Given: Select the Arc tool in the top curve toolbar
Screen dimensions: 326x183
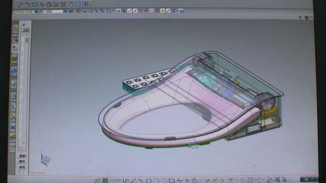Looking at the screenshot, I should pyautogui.click(x=28, y=4).
